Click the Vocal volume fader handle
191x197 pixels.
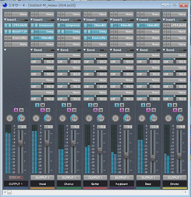pyautogui.click(x=47, y=143)
